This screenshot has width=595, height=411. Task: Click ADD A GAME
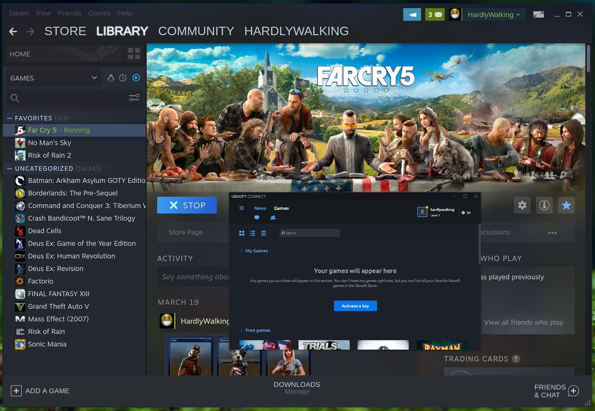40,391
